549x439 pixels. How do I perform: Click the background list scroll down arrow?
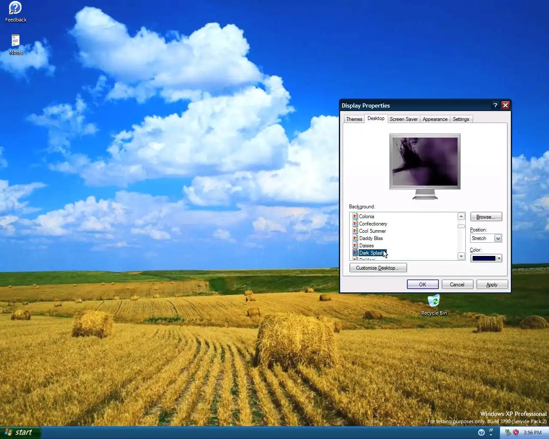[461, 256]
